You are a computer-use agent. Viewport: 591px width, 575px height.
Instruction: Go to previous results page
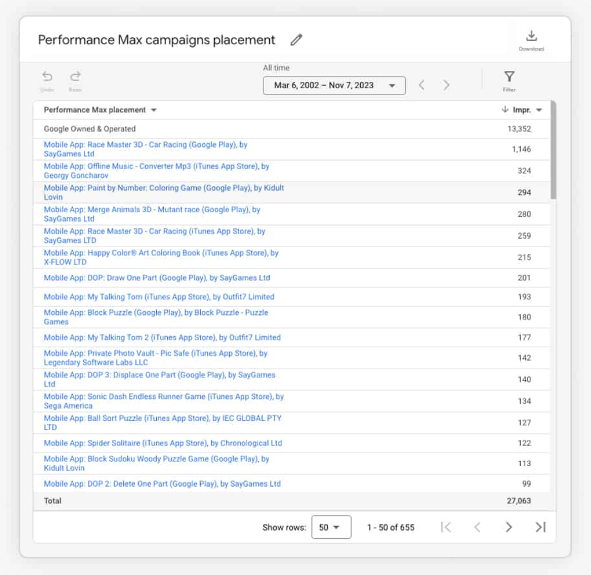click(x=477, y=527)
